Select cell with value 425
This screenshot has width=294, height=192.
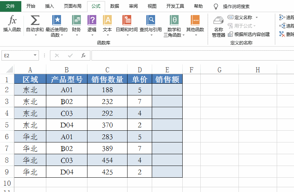[x=107, y=172]
